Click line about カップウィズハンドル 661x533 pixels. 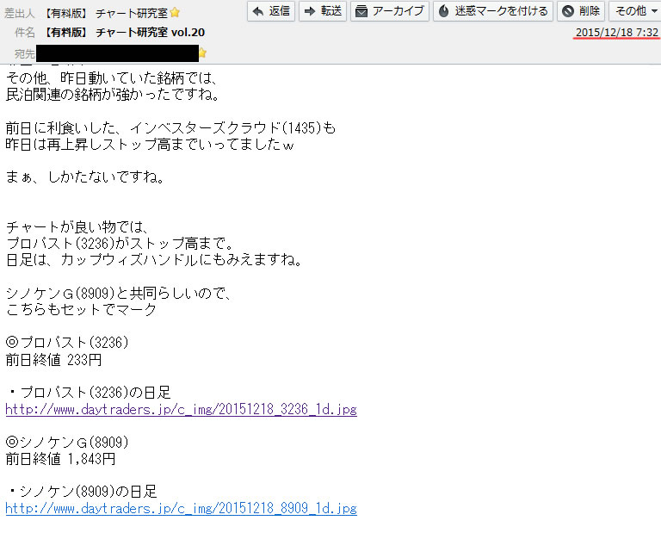(154, 259)
